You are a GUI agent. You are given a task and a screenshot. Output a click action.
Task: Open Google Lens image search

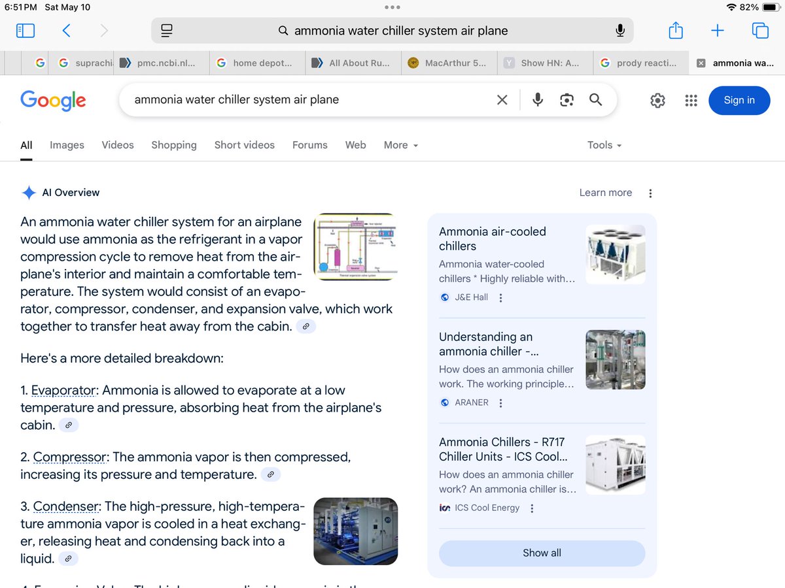click(x=567, y=100)
